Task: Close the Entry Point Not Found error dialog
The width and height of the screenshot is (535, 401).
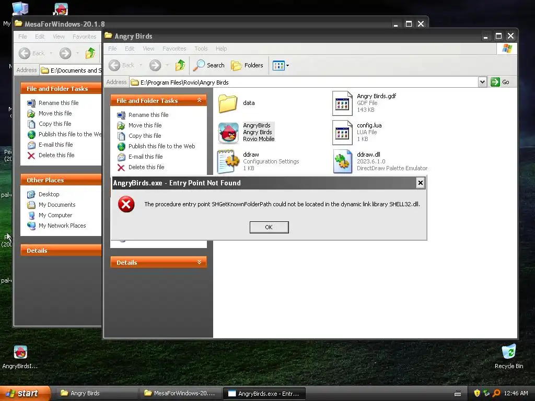Action: [421, 183]
